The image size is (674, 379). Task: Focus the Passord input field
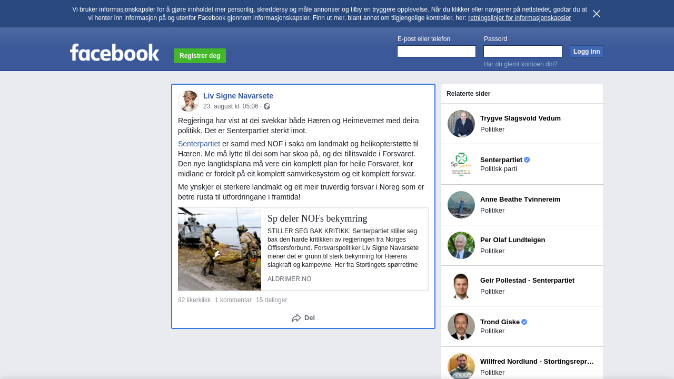point(523,51)
